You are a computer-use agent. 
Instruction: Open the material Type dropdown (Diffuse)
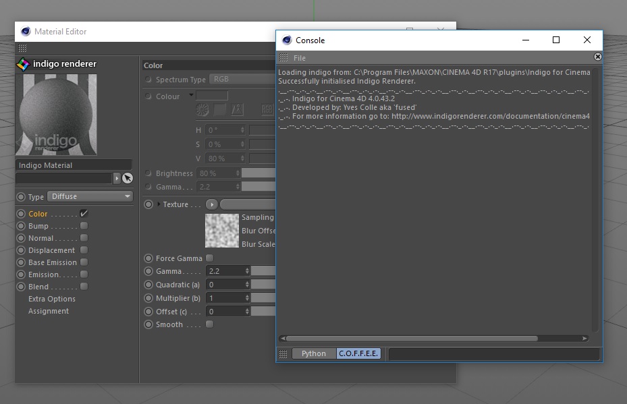click(89, 196)
